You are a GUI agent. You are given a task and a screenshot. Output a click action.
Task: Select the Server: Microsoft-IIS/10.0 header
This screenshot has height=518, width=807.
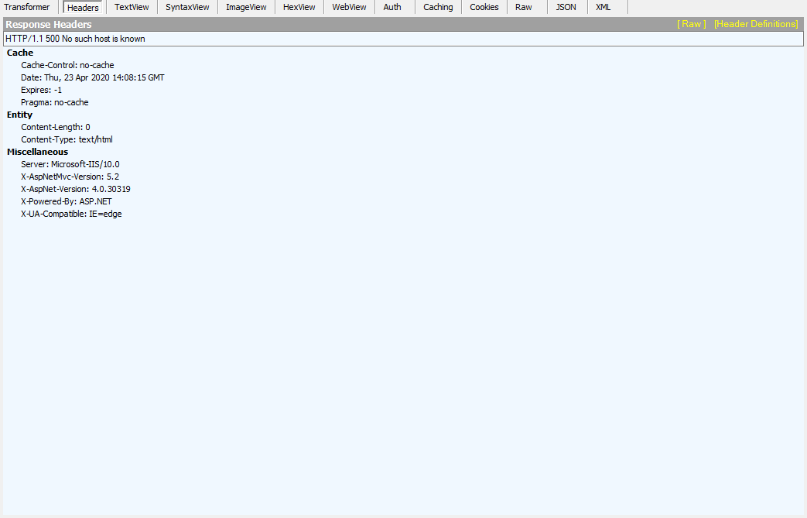point(70,164)
